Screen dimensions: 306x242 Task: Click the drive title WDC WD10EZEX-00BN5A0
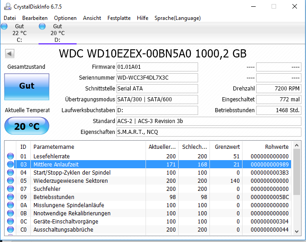pyautogui.click(x=125, y=53)
